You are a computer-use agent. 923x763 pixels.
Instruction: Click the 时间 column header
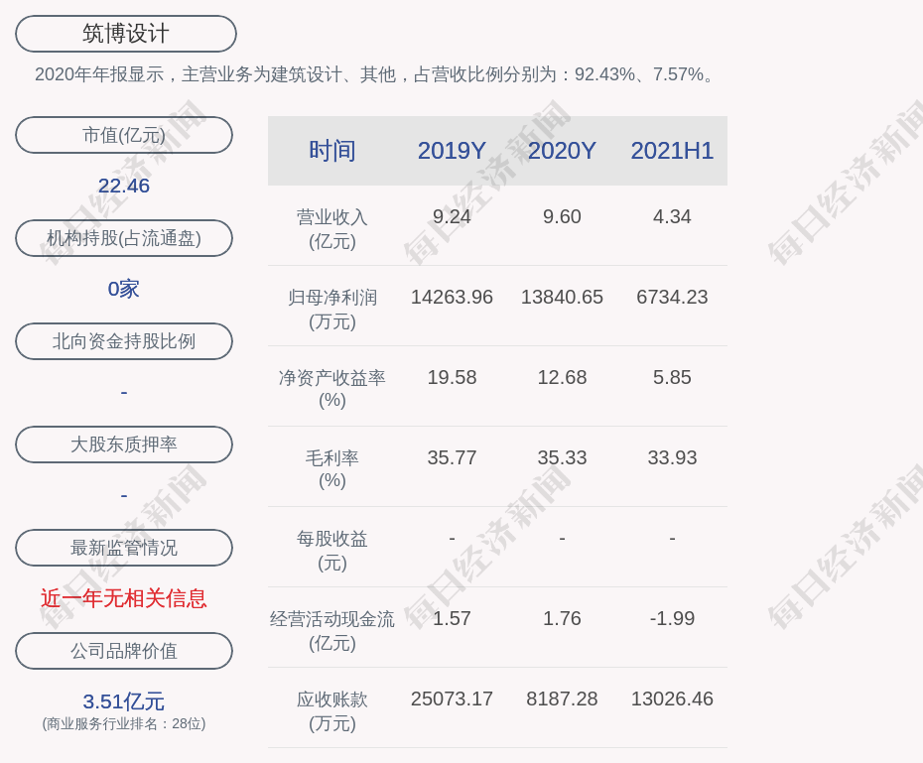[x=332, y=151]
